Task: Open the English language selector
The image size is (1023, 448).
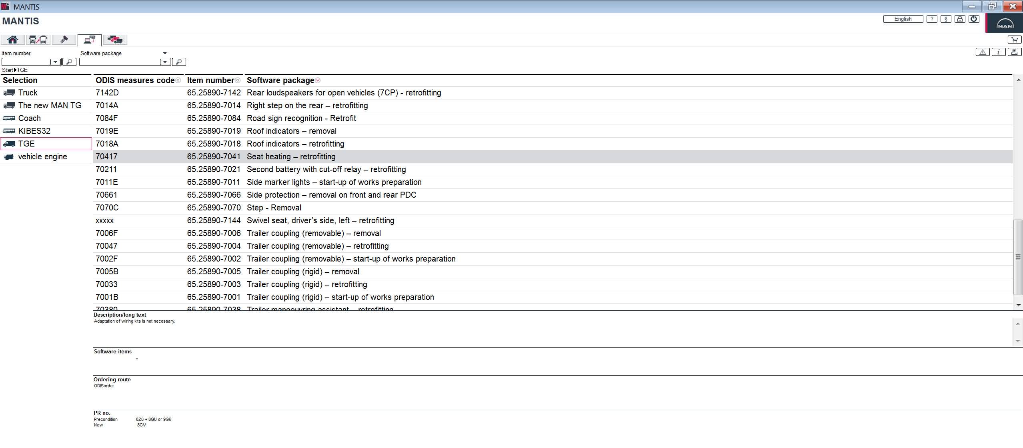Action: 903,19
